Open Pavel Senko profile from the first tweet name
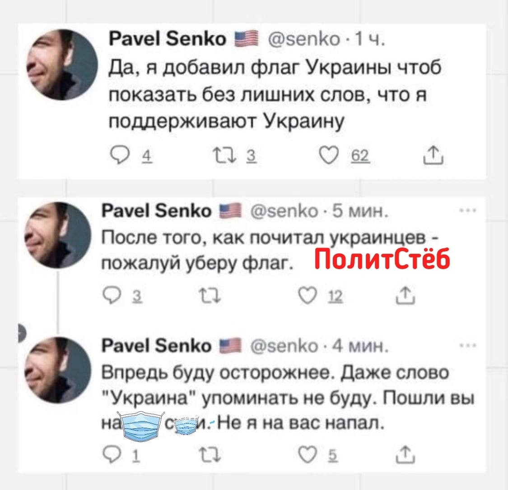This screenshot has width=508, height=490. [168, 40]
